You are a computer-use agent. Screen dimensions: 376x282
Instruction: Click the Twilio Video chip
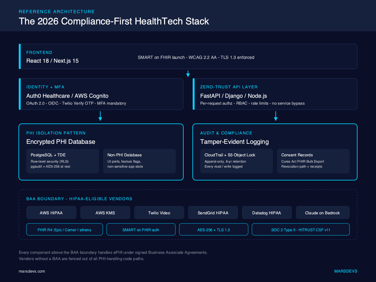pos(159,212)
